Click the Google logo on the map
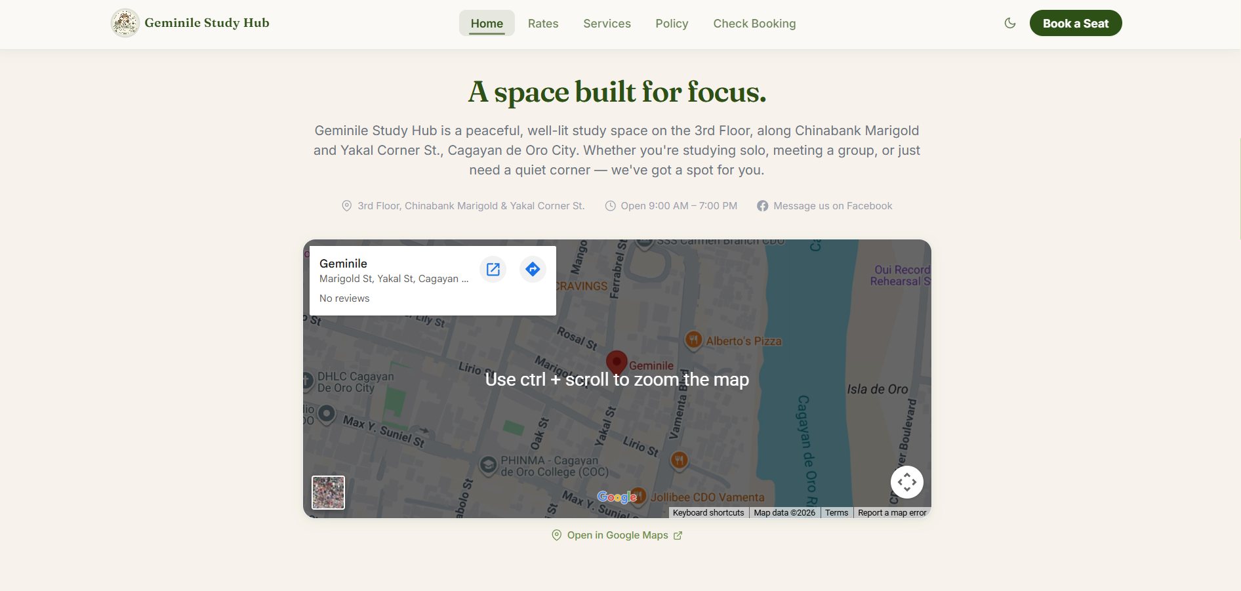The image size is (1241, 591). 617,497
